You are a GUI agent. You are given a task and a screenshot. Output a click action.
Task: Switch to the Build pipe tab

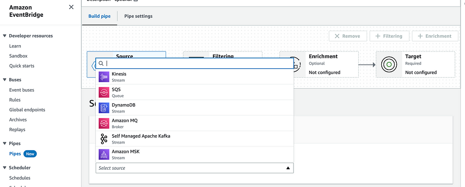click(99, 16)
